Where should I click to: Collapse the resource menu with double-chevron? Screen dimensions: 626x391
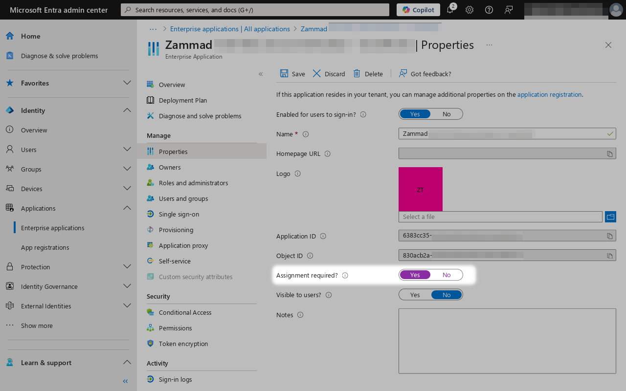coord(261,74)
